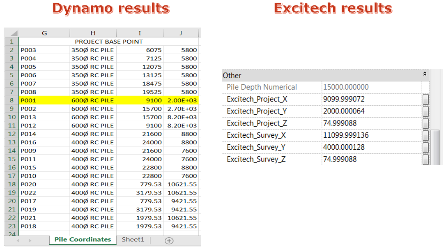Image resolution: width=446 pixels, height=250 pixels.
Task: Click the small button beside Excitech_Survey_X value
Action: 425,135
